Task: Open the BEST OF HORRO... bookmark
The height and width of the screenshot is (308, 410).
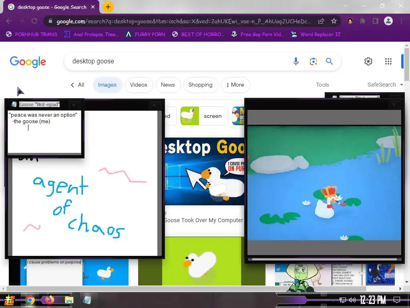Action: pyautogui.click(x=198, y=34)
